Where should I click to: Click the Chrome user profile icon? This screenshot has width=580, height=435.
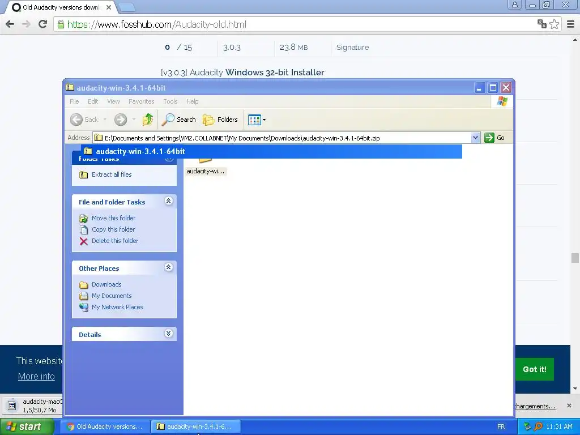[x=514, y=5]
